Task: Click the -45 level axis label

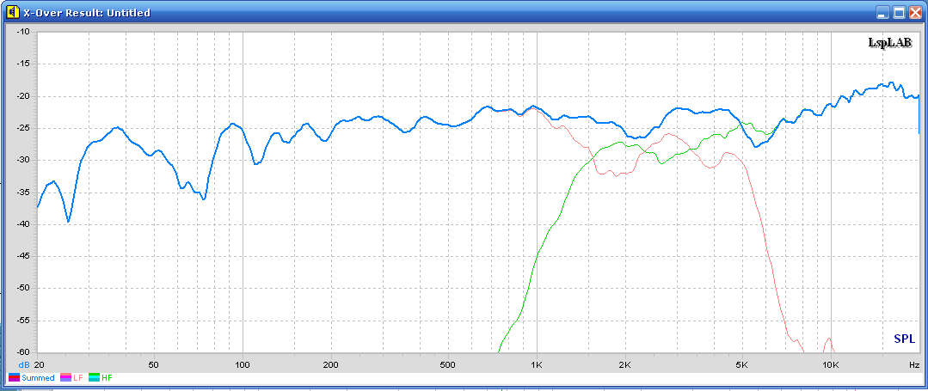Action: click(24, 256)
